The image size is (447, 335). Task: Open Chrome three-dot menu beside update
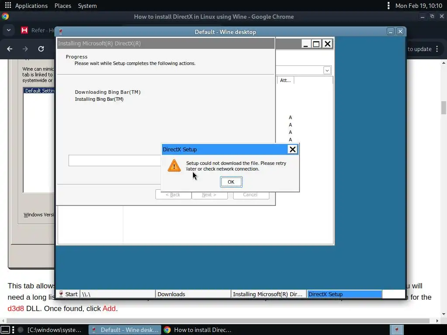point(437,49)
